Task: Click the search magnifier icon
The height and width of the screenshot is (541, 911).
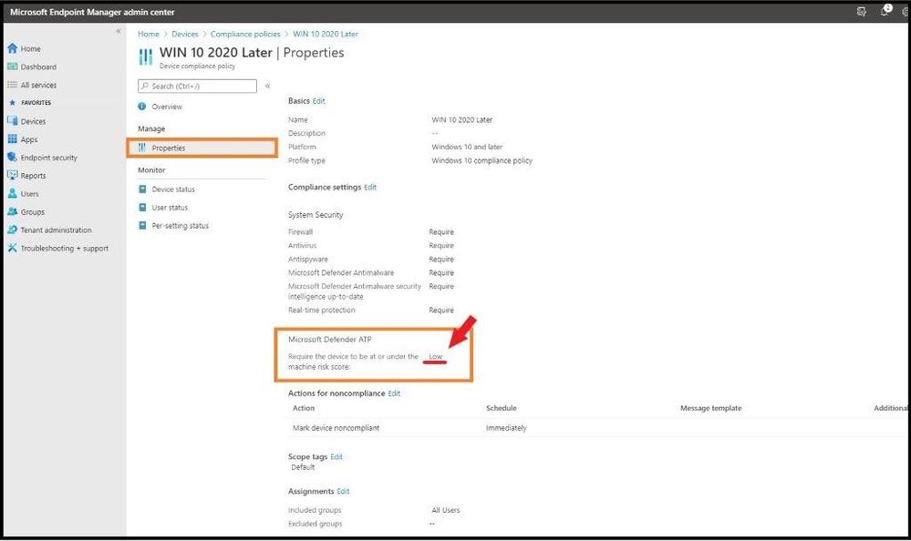Action: (144, 86)
